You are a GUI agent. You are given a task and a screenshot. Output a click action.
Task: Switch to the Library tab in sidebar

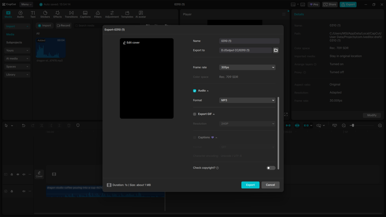click(x=17, y=74)
